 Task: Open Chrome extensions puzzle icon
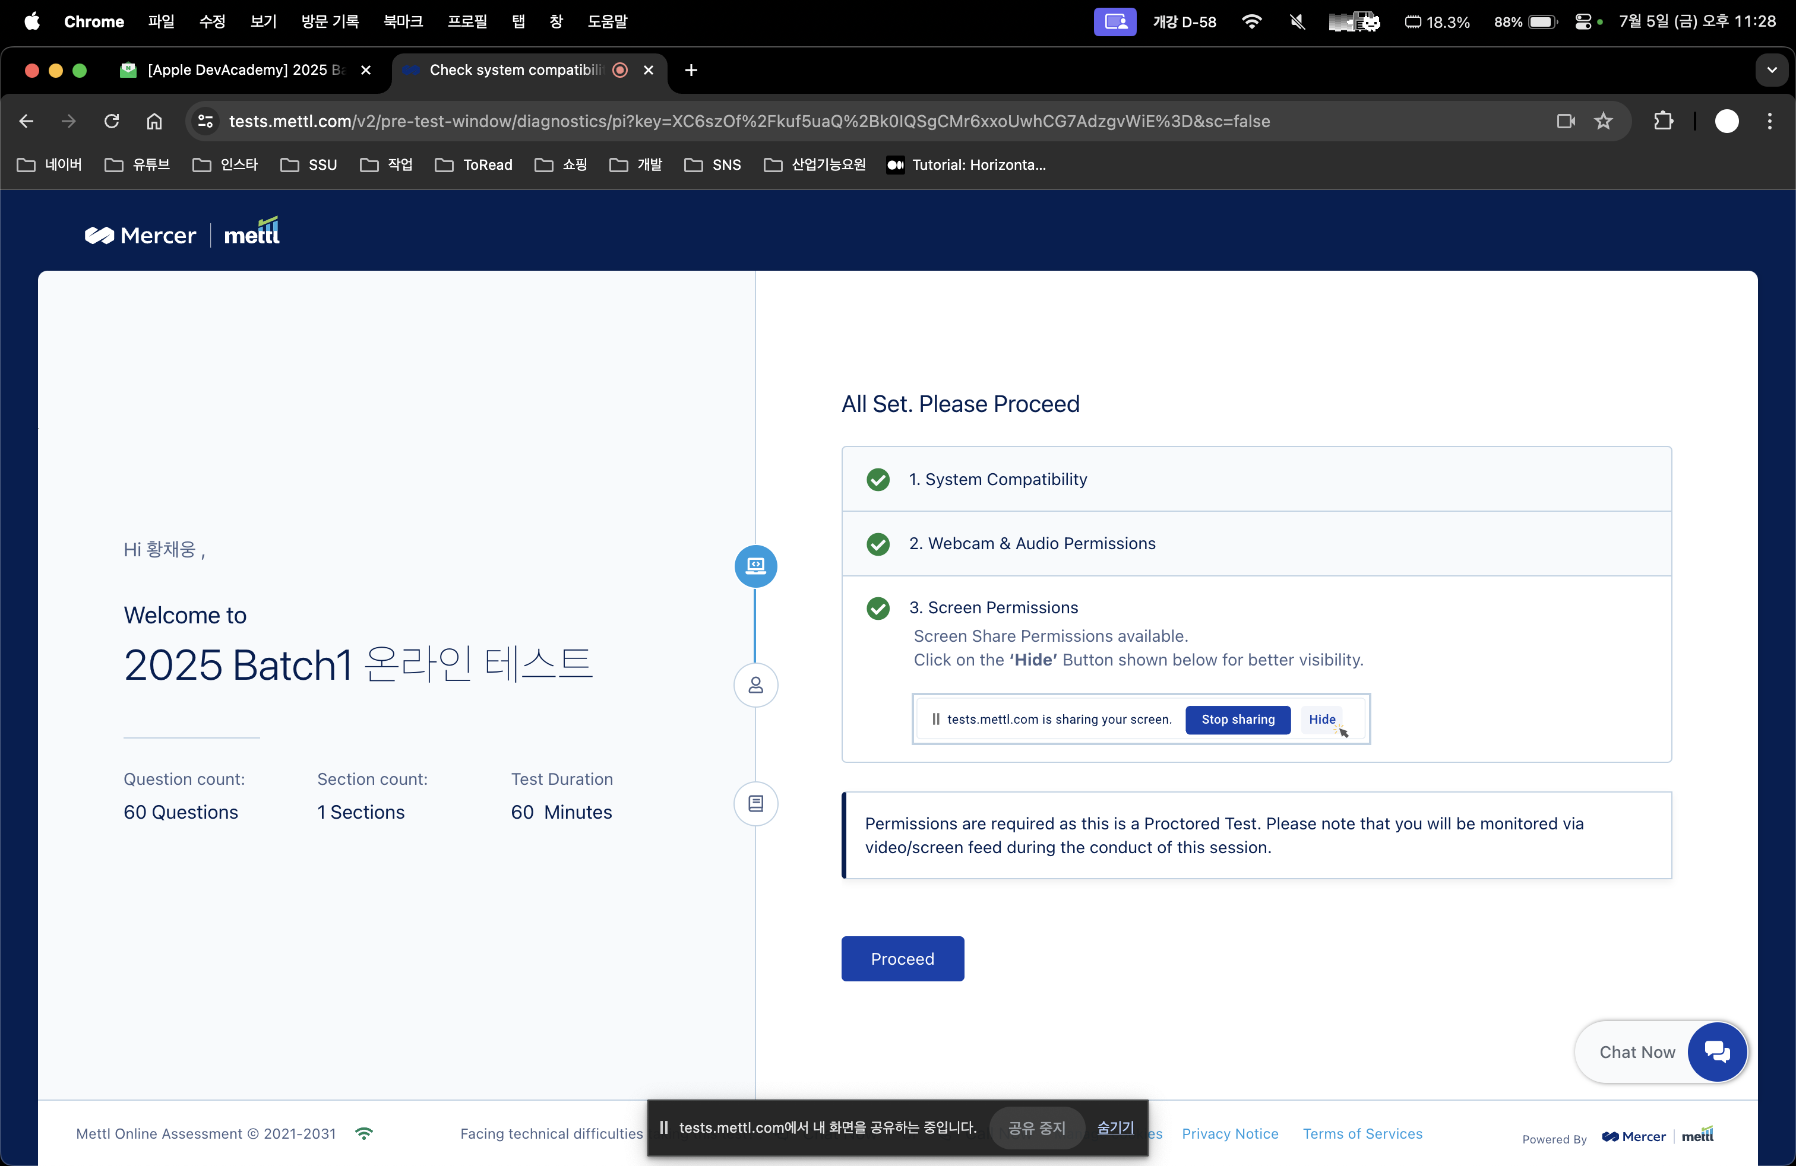coord(1663,122)
